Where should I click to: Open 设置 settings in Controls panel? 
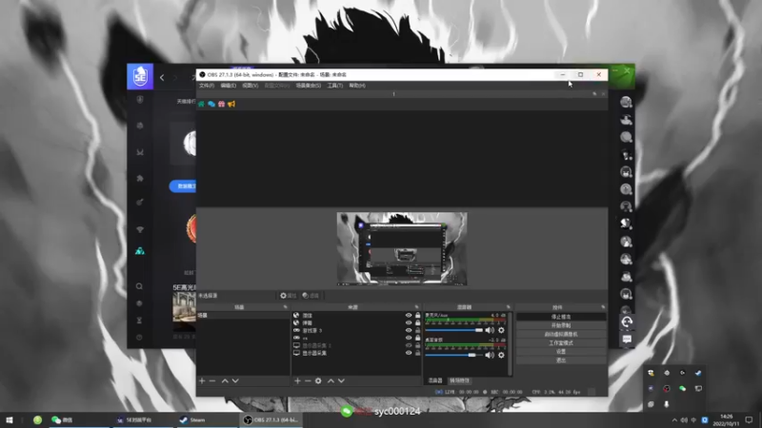[561, 352]
